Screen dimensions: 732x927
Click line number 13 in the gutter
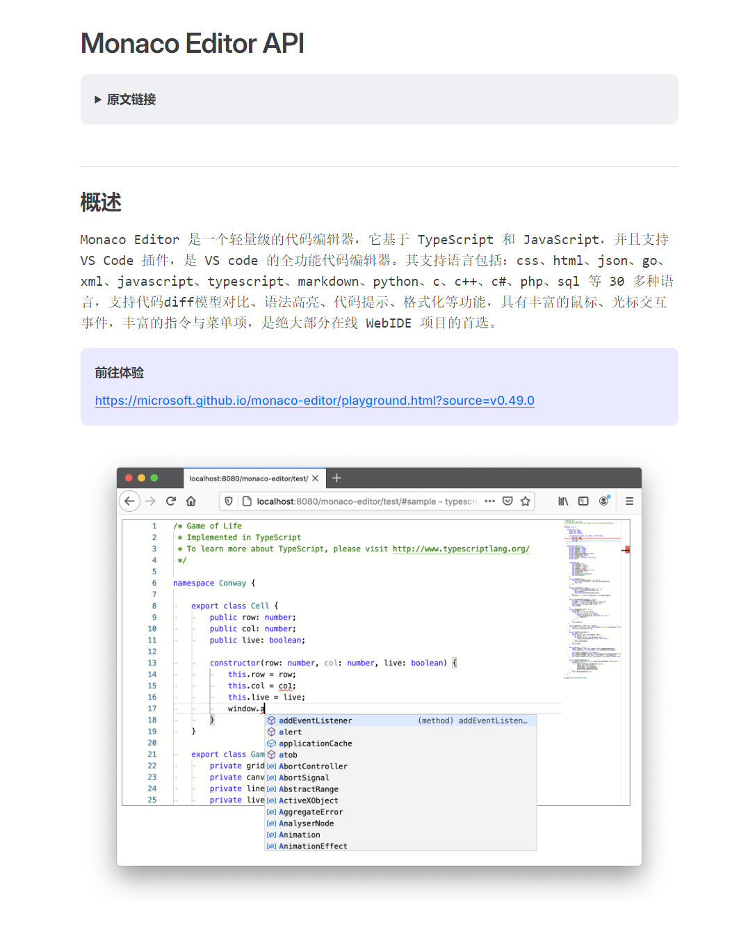(152, 663)
